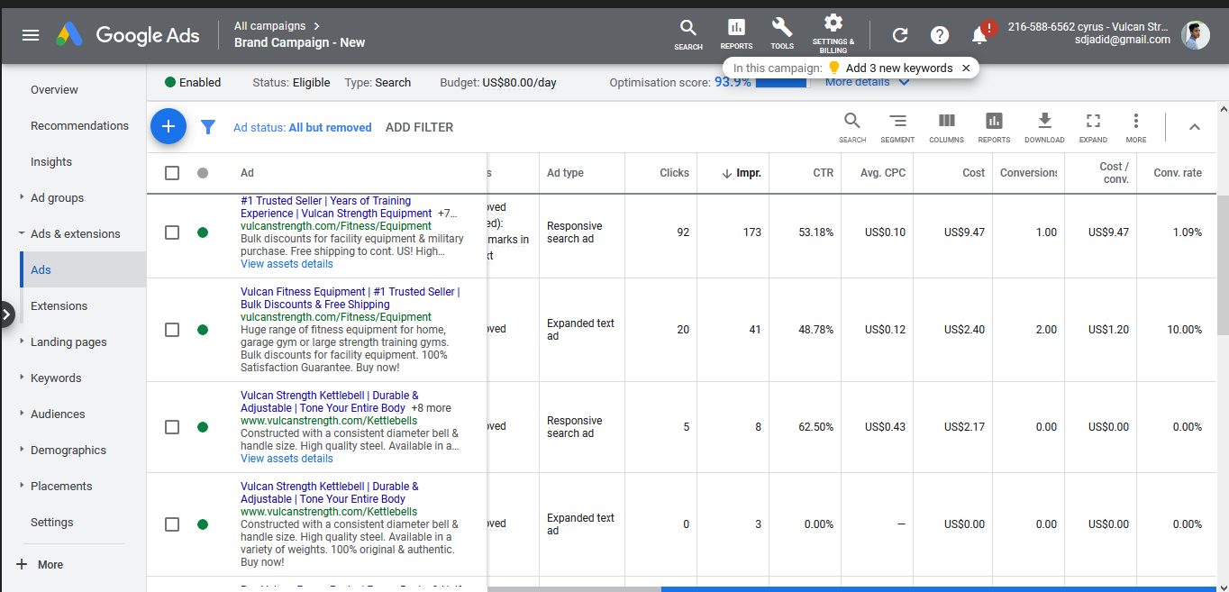Check the #1 Trusted Seller ad row
This screenshot has width=1229, height=592.
pos(172,232)
